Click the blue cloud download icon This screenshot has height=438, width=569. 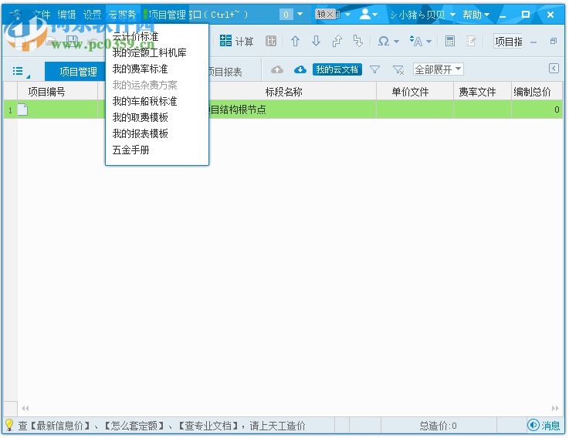(300, 69)
